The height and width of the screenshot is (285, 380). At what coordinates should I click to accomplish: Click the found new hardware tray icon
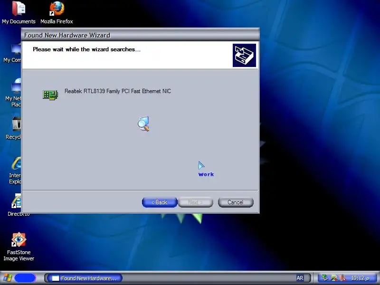point(334,278)
